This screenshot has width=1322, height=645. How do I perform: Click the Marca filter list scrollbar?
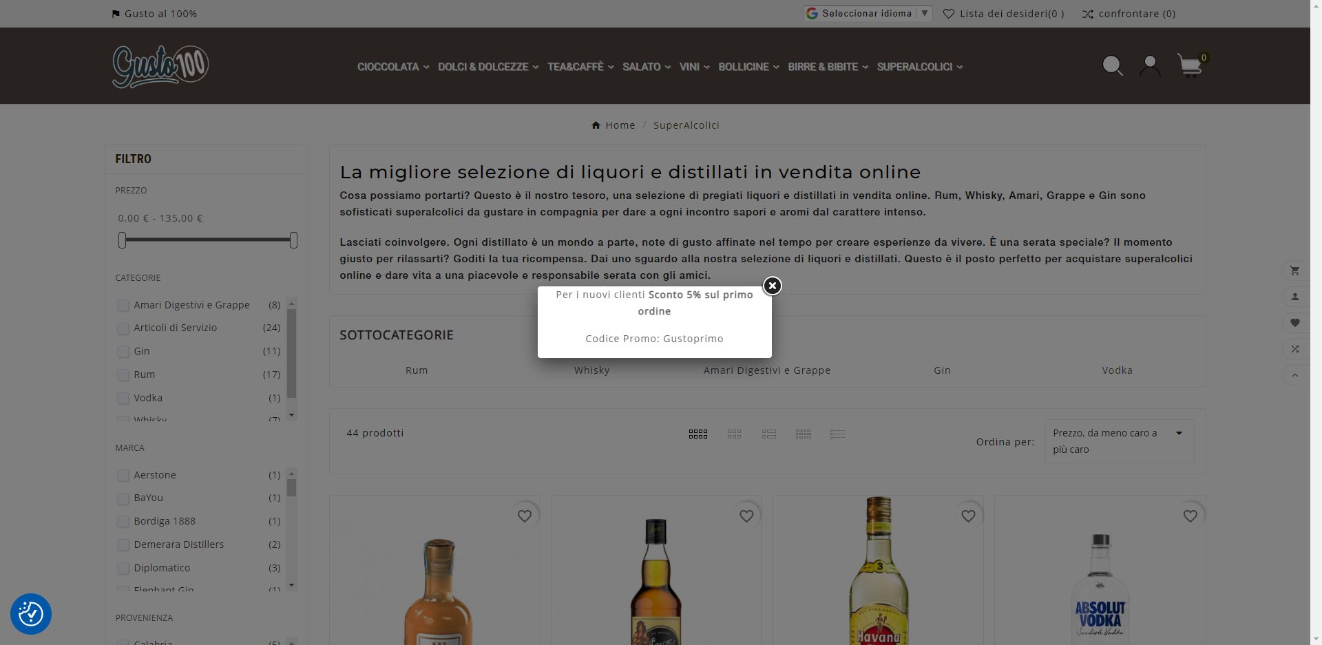coord(291,488)
